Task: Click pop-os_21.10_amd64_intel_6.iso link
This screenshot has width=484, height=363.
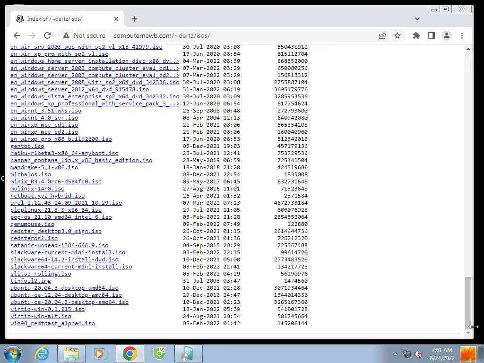Action: (x=61, y=217)
